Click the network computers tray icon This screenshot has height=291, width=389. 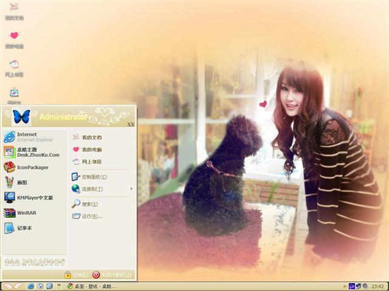click(x=359, y=286)
